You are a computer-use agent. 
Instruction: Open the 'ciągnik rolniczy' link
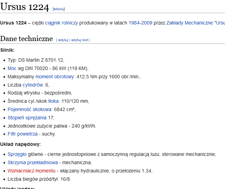pyautogui.click(x=61, y=23)
